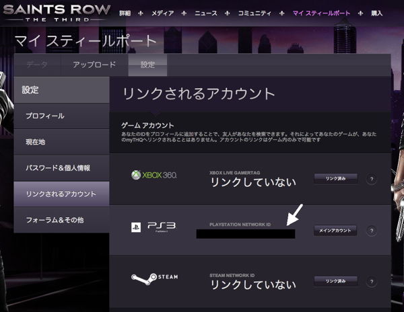
Task: Click the Xbox gamertag リンクしていない text
Action: coord(253,182)
